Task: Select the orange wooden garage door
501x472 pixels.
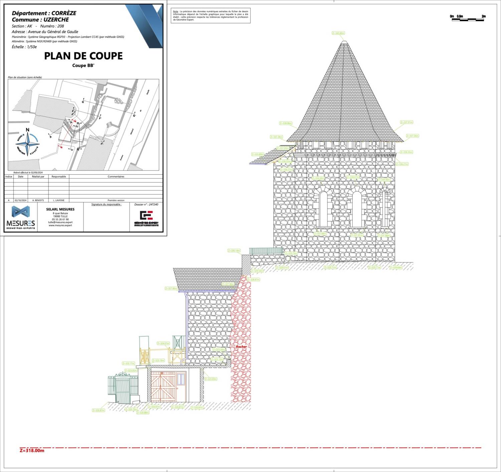Action: pyautogui.click(x=162, y=386)
